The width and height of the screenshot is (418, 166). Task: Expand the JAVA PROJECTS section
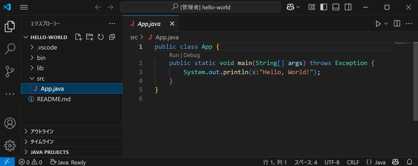point(72,152)
